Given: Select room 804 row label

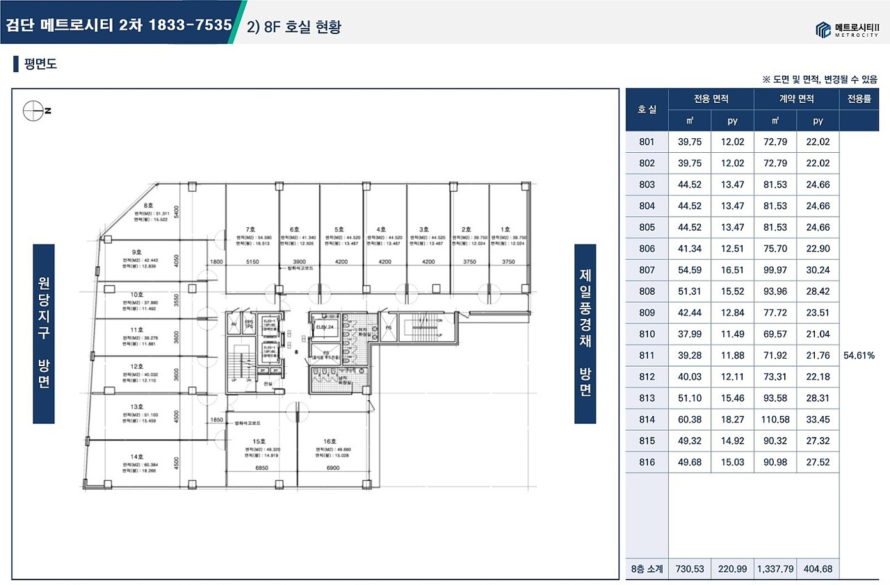Looking at the screenshot, I should (647, 206).
